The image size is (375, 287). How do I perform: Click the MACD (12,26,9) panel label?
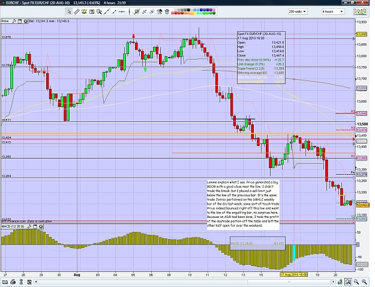coord(13,226)
